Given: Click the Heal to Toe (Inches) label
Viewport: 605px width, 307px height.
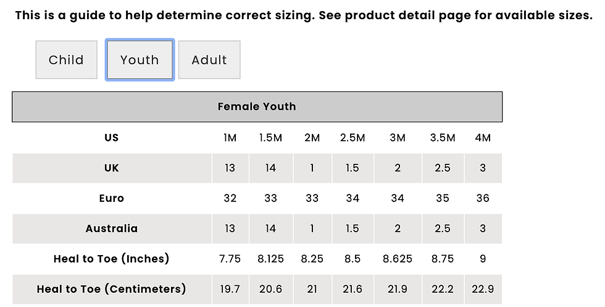Looking at the screenshot, I should tap(112, 259).
